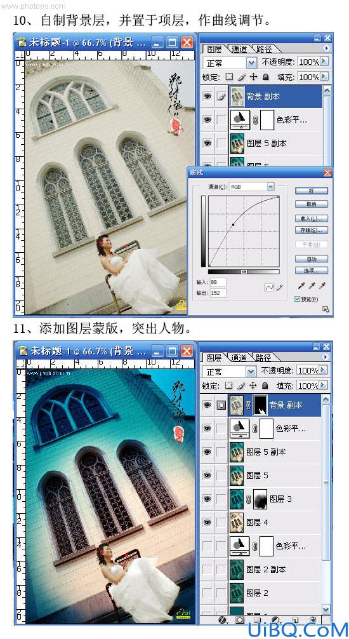Switch to 路径 tab in step 10 panel
The height and width of the screenshot is (639, 349).
(x=264, y=50)
